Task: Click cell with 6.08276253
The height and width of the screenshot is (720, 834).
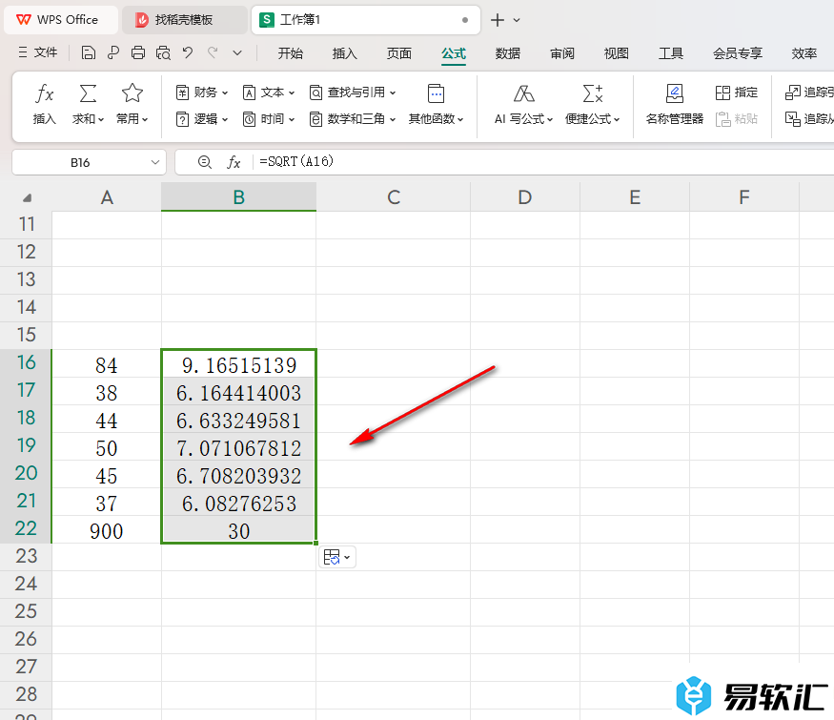Action: [x=239, y=503]
